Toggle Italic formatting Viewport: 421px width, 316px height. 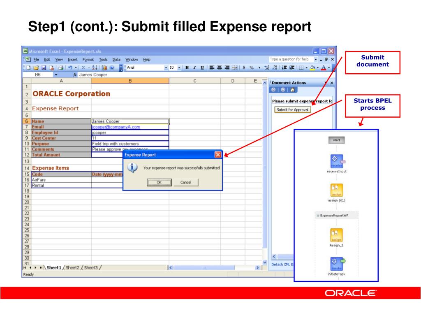[x=194, y=68]
